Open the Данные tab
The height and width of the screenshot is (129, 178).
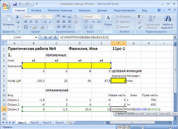tap(102, 11)
